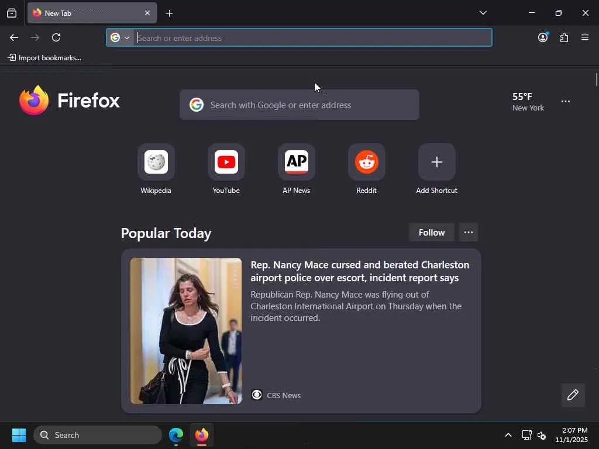This screenshot has width=599, height=449.
Task: Open the network status tray icon
Action: pyautogui.click(x=527, y=435)
